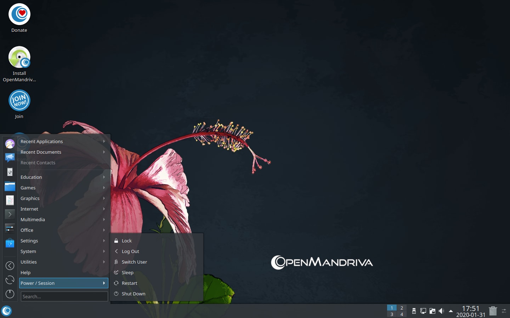This screenshot has height=318, width=510.
Task: Switch to virtual desktop 2 in pager
Action: point(402,308)
